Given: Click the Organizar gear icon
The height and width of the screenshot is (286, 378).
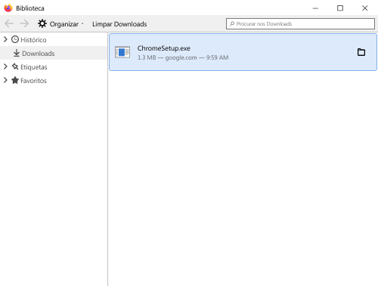Looking at the screenshot, I should (42, 23).
